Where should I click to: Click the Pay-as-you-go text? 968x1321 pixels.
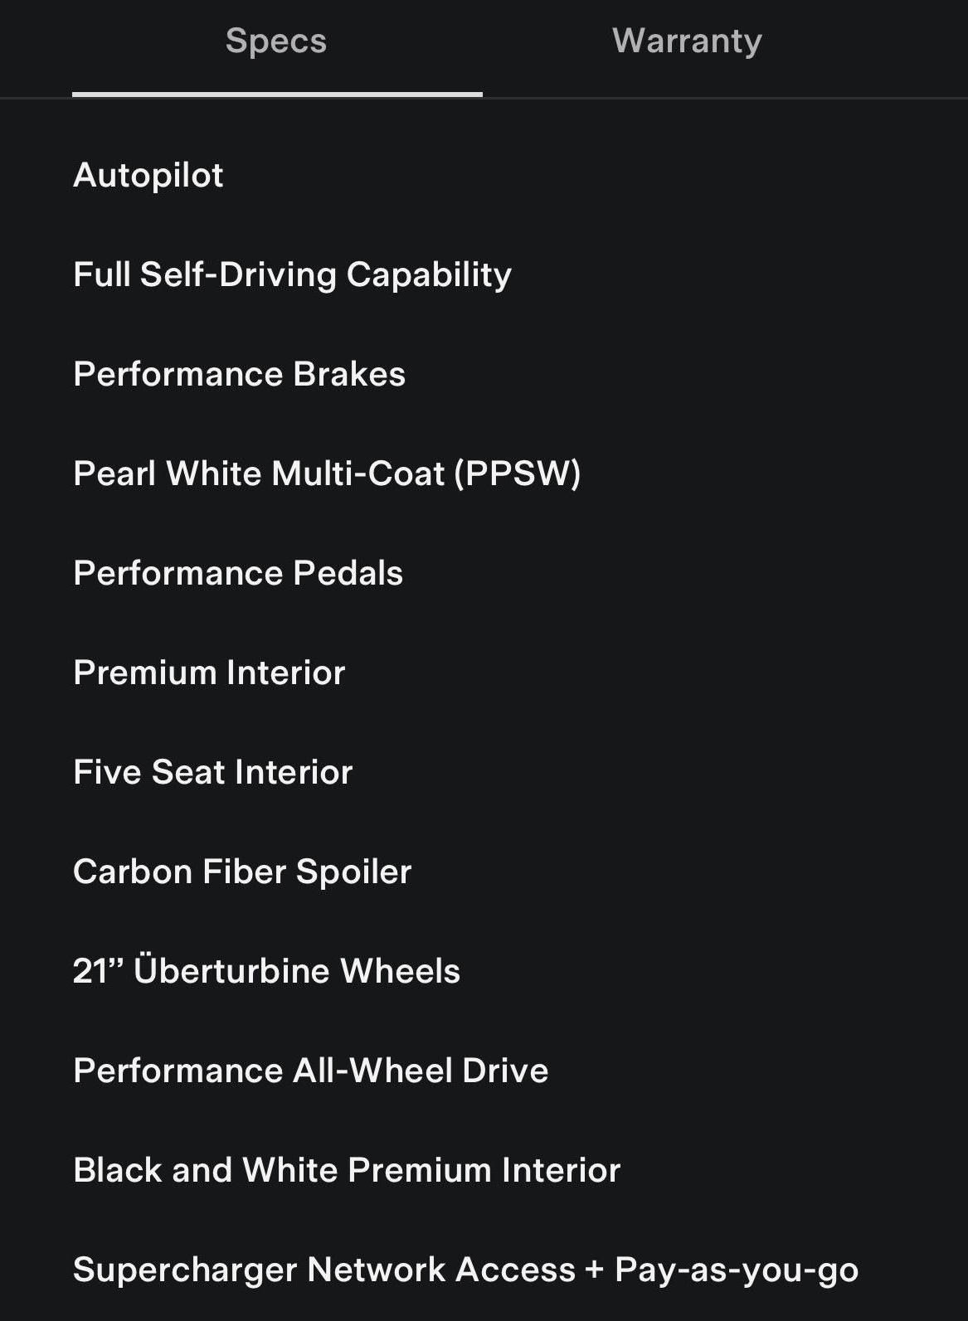coord(737,1270)
